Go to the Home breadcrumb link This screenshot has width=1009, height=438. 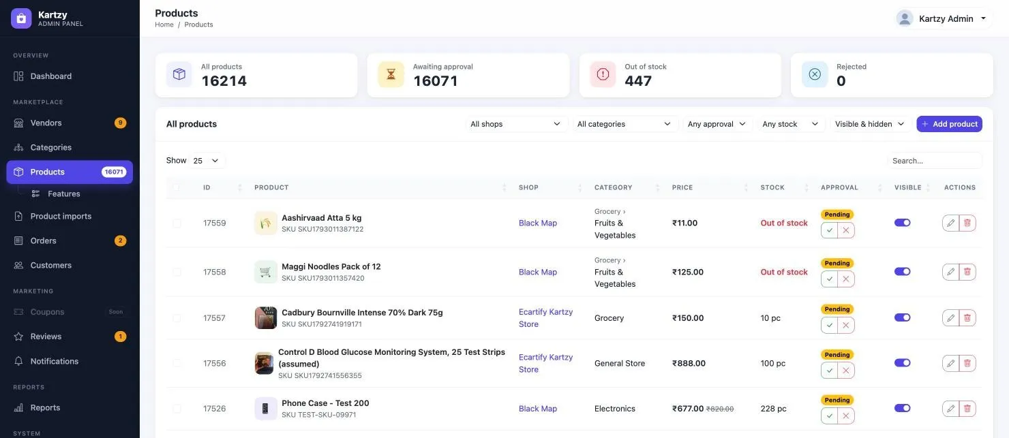click(164, 25)
